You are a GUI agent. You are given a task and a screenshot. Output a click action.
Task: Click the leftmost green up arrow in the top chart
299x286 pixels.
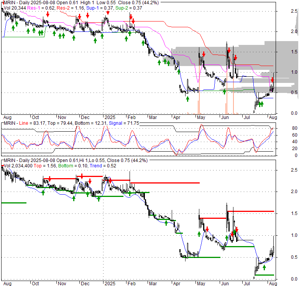13,27
